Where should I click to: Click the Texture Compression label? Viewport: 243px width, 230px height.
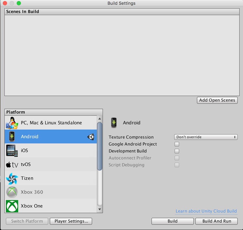coord(131,137)
